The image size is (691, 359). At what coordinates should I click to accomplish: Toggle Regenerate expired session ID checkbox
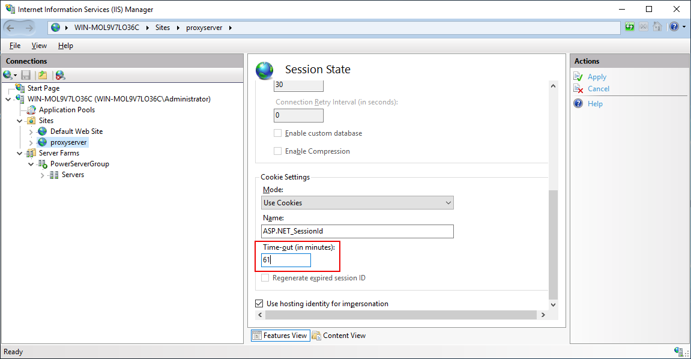click(265, 278)
